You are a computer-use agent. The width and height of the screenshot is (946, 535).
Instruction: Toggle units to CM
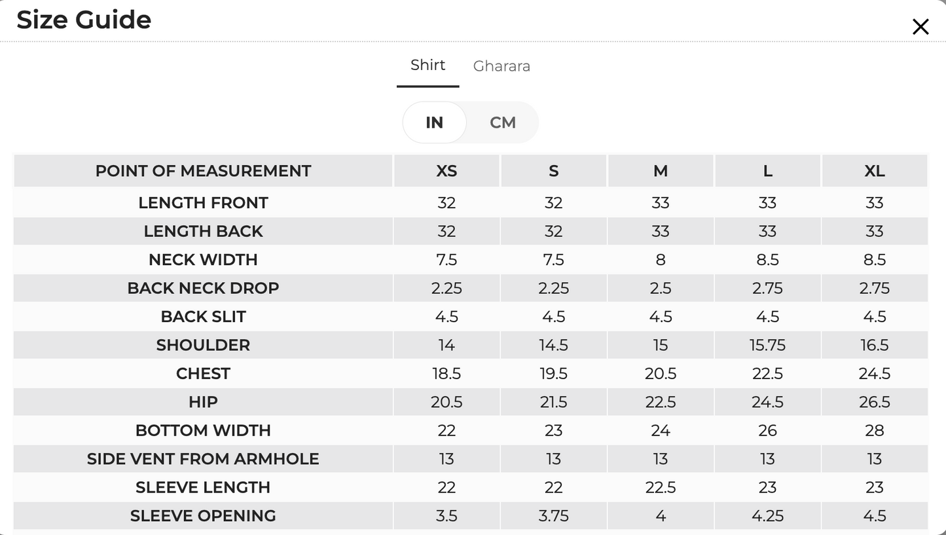click(x=503, y=122)
